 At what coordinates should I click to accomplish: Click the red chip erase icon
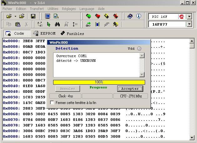click(116, 16)
